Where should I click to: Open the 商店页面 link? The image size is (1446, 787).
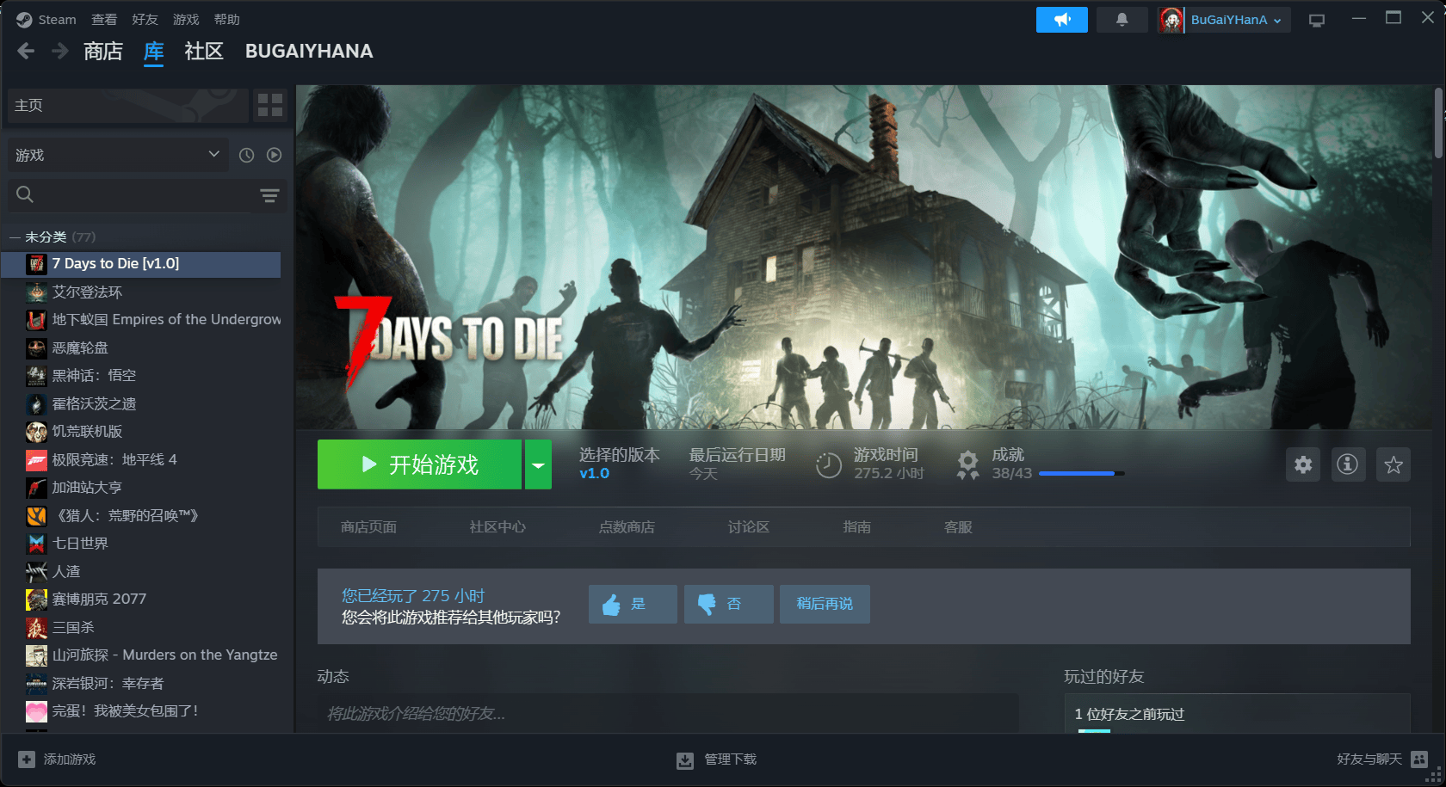pos(368,527)
